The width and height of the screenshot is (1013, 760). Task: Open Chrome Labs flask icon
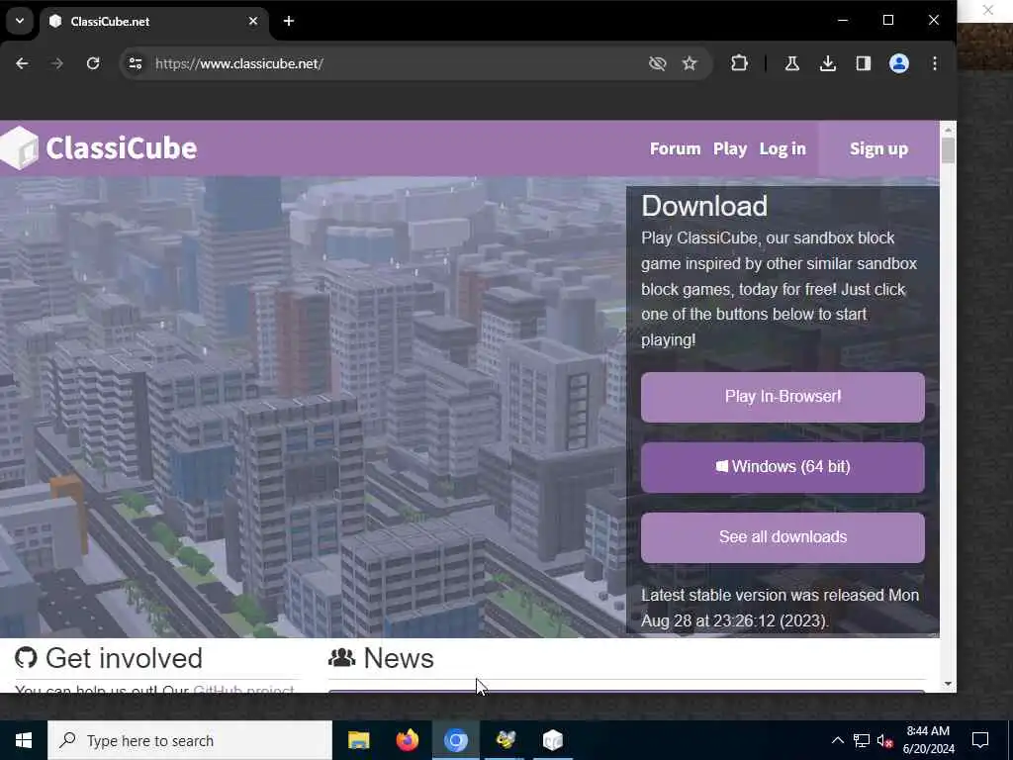click(x=792, y=63)
